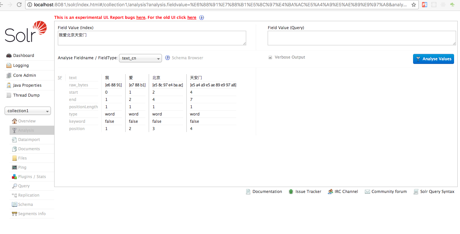Bookmark page with the star icon
460x234 pixels.
coord(413,5)
